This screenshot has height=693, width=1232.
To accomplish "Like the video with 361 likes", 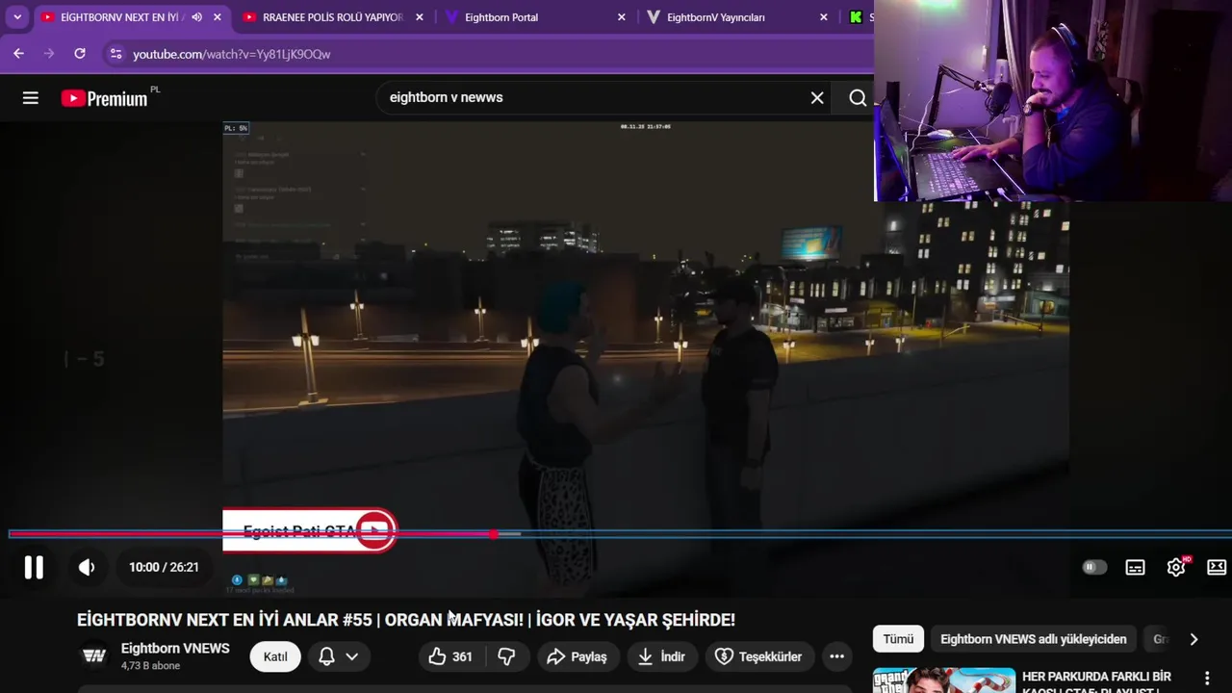I will [x=451, y=656].
